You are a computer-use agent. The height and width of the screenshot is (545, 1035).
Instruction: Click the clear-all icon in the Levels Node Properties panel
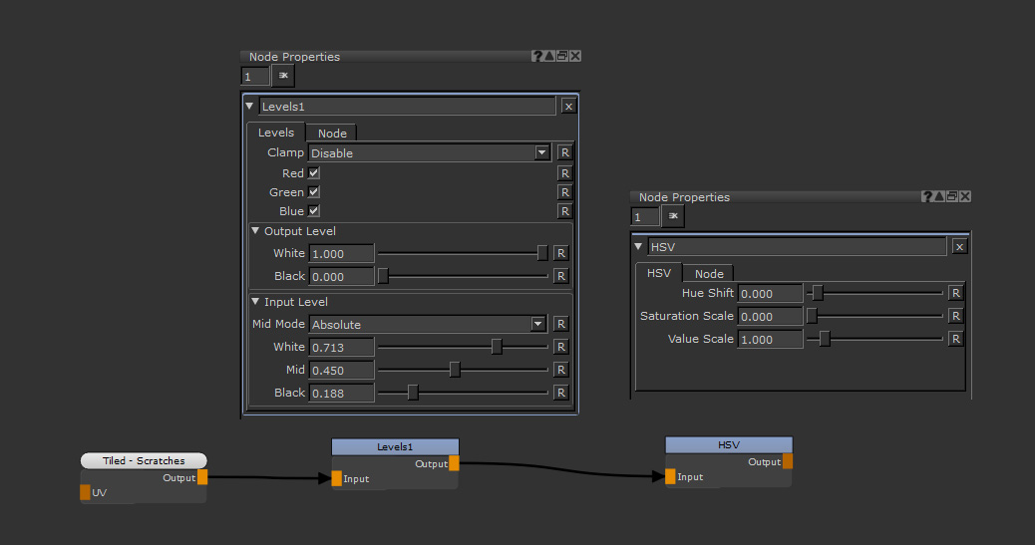283,76
